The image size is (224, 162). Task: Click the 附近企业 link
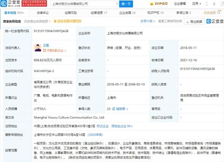(x=103, y=126)
